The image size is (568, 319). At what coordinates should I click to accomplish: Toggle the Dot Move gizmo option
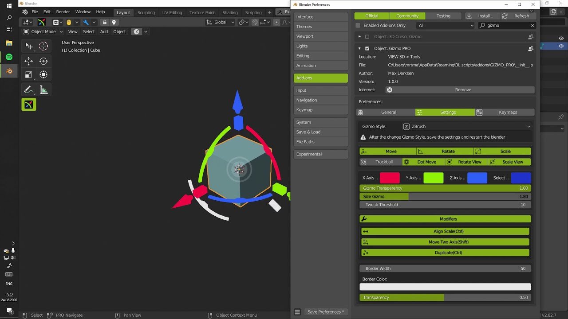(x=423, y=162)
